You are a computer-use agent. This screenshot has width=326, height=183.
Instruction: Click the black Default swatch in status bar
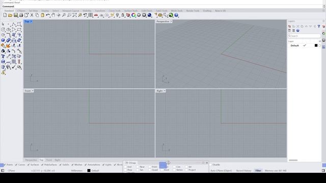coord(89,171)
